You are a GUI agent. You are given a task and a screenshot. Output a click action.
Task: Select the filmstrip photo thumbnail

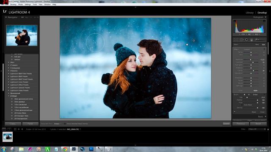[x=8, y=137]
